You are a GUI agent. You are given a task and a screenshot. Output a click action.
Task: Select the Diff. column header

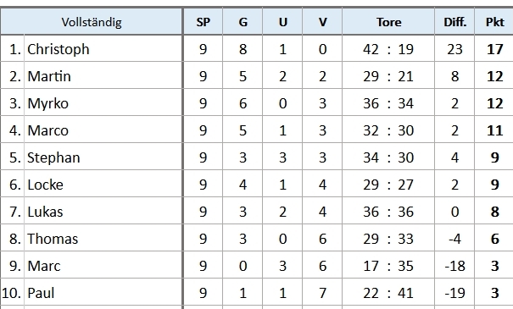point(454,22)
